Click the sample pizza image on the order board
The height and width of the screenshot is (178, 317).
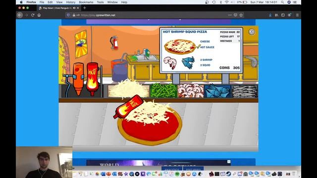[179, 46]
